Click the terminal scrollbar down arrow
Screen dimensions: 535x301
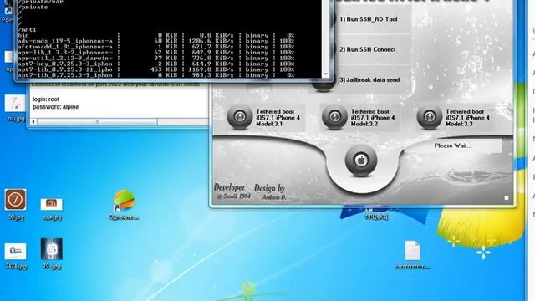325,74
